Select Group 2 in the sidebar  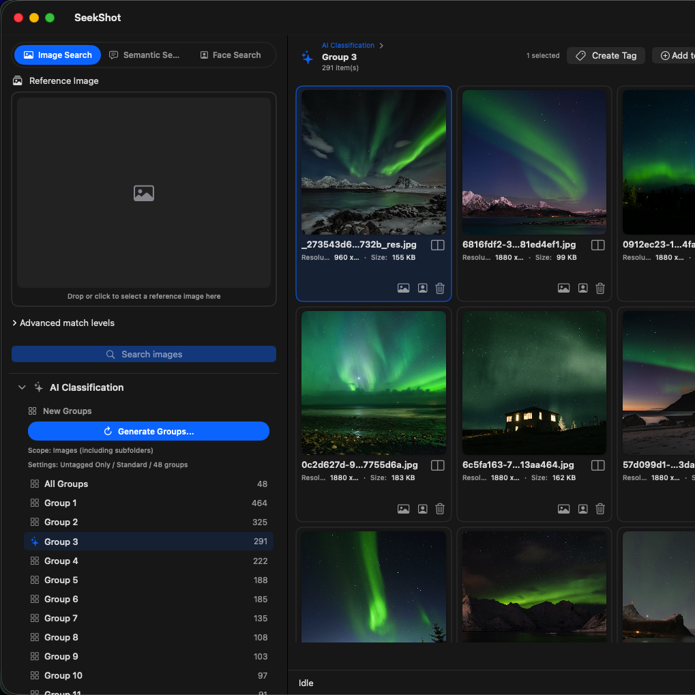pos(149,522)
